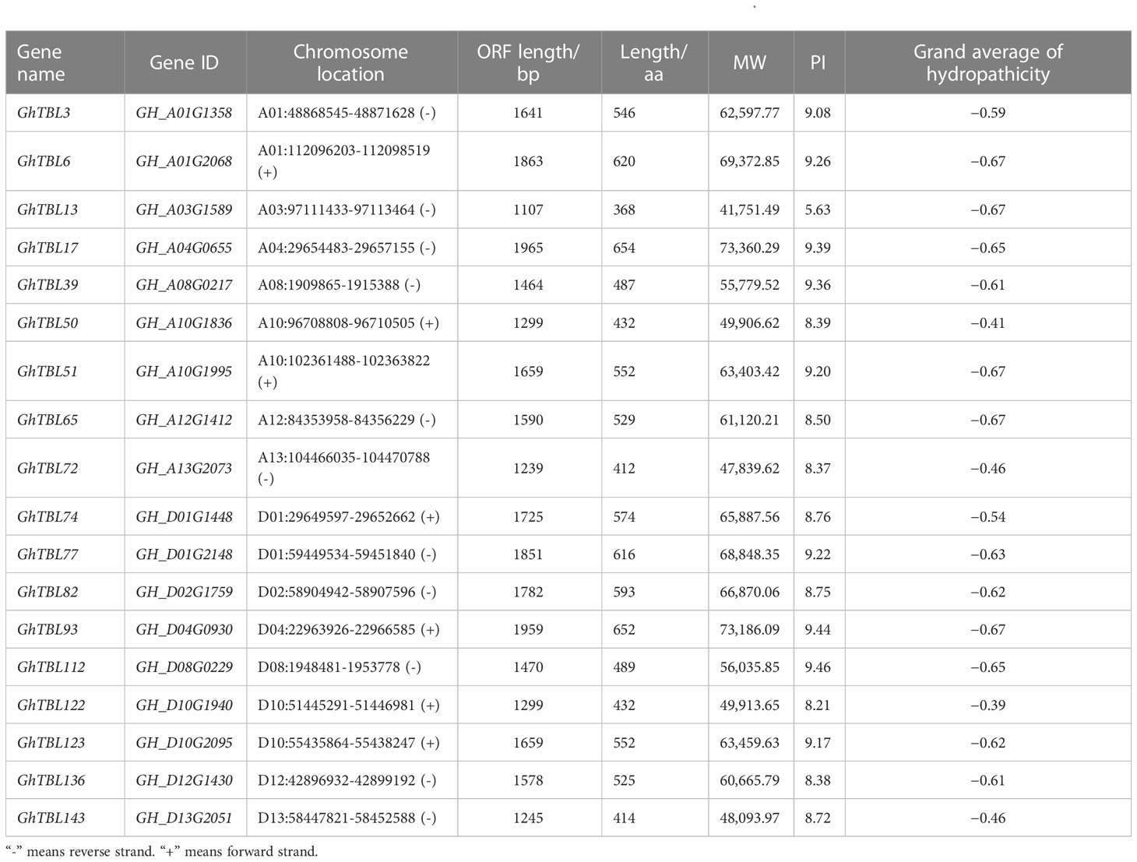Select gene name GhTBL72
This screenshot has width=1137, height=862.
[48, 468]
